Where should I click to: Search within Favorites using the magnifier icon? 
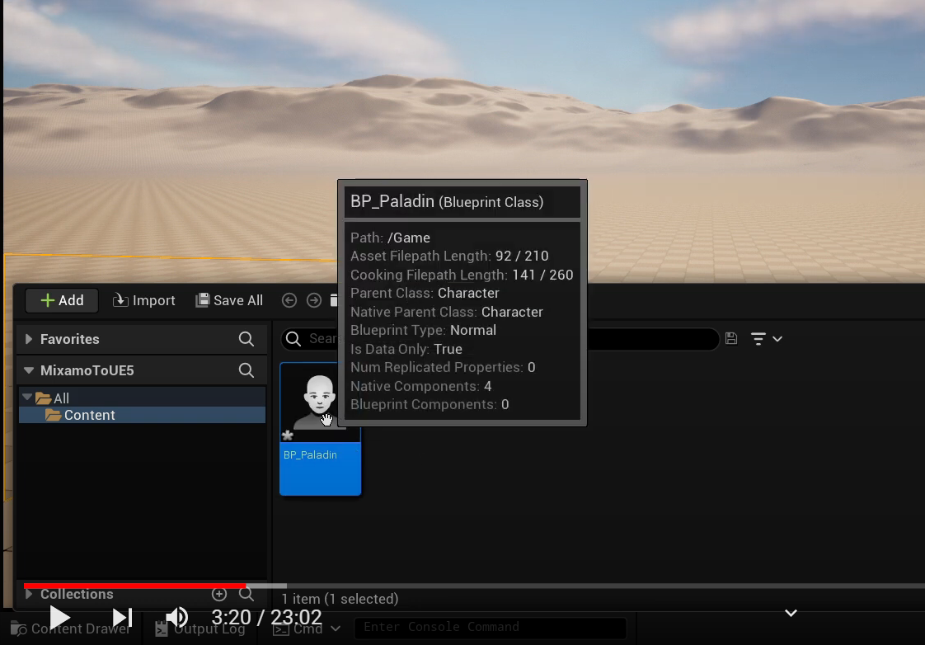coord(246,339)
